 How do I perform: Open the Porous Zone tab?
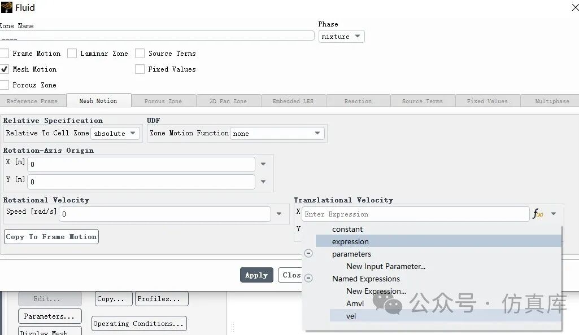tap(163, 101)
